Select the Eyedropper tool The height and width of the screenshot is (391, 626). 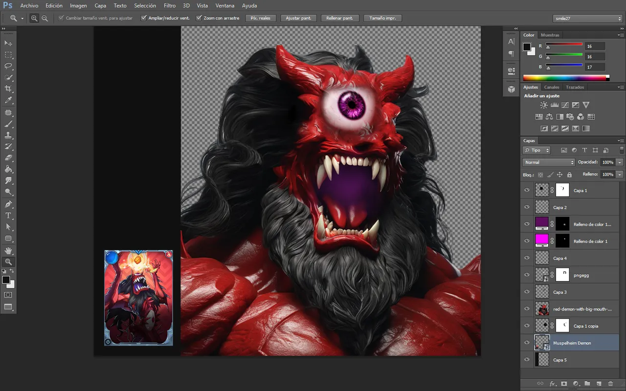point(8,100)
